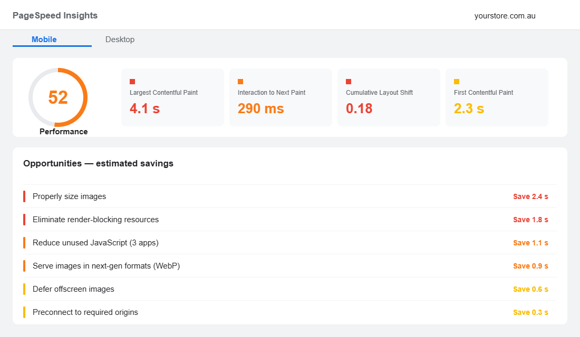Click the Save 0.9 s value
The width and height of the screenshot is (580, 337).
point(530,266)
